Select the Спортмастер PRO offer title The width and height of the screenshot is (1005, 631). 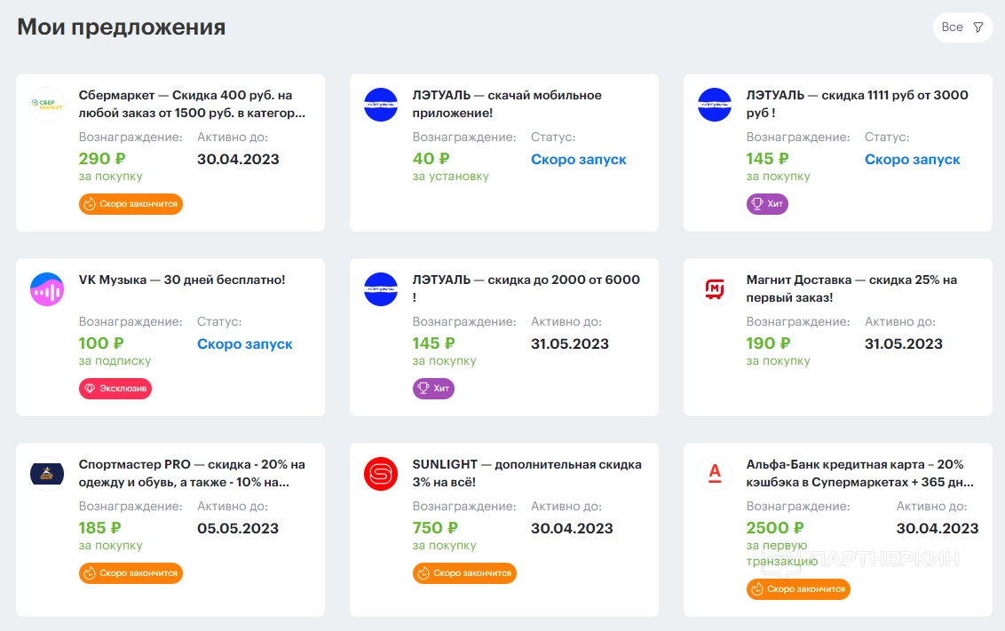tap(192, 473)
